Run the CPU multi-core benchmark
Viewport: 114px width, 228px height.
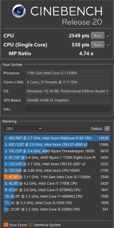98,36
